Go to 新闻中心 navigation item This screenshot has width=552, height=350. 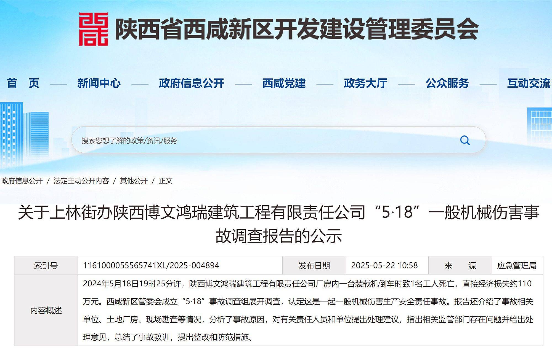coord(99,83)
